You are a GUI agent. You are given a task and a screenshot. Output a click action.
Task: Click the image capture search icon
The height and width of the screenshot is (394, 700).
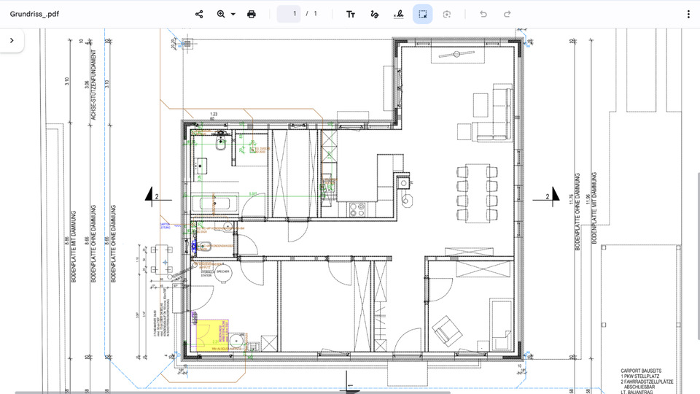(446, 14)
